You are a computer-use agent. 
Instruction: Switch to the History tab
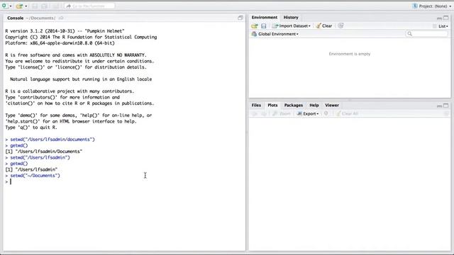291,17
